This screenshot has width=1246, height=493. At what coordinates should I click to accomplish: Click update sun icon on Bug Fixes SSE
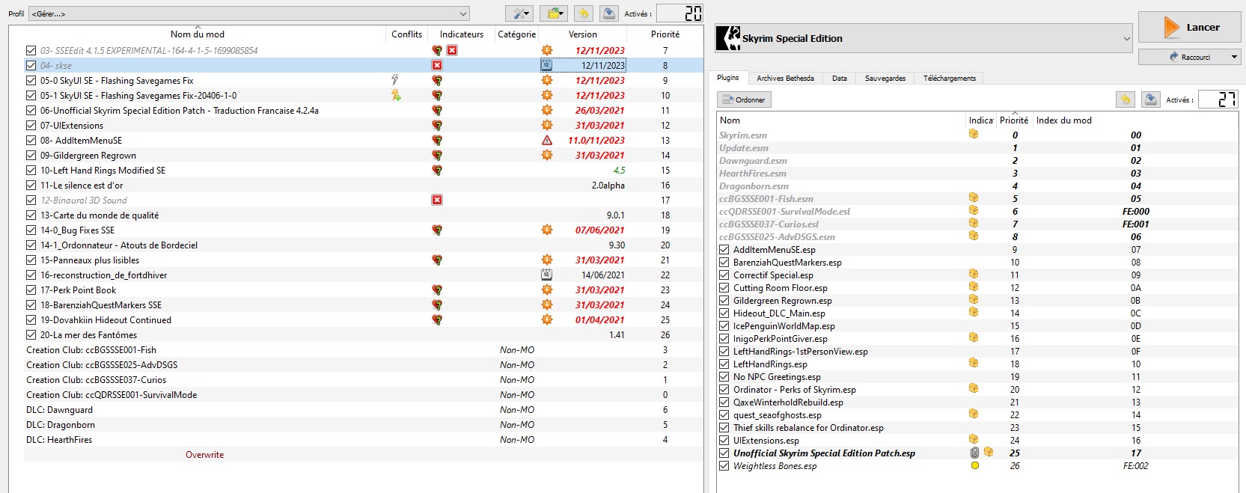(547, 230)
